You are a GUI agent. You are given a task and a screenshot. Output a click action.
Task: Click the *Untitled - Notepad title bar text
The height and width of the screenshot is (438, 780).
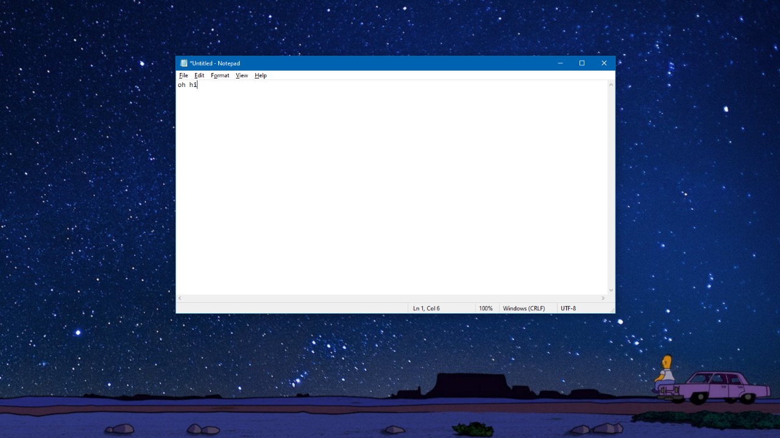(x=214, y=63)
